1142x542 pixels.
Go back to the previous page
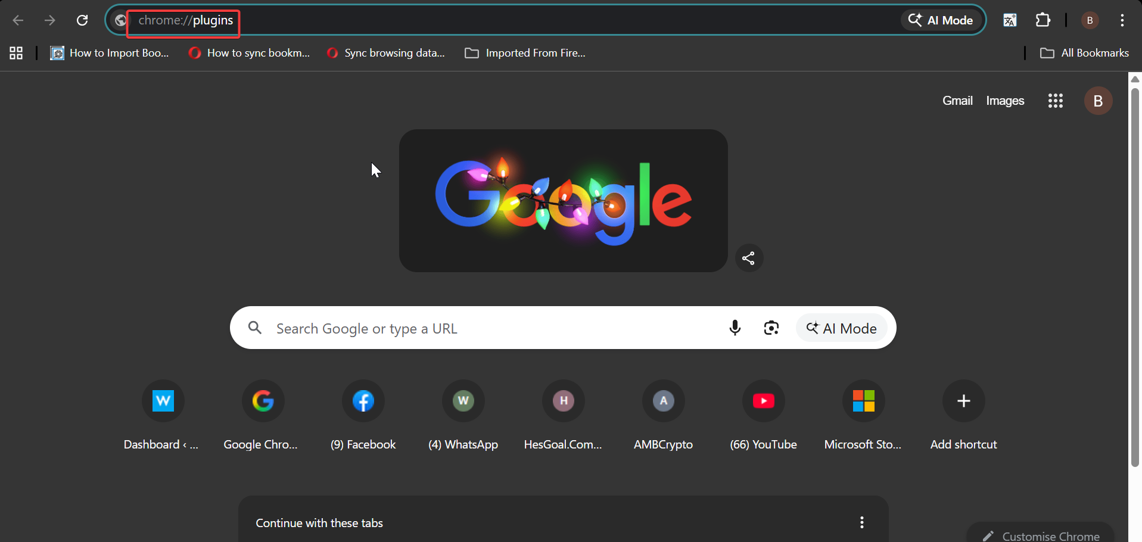pos(18,20)
